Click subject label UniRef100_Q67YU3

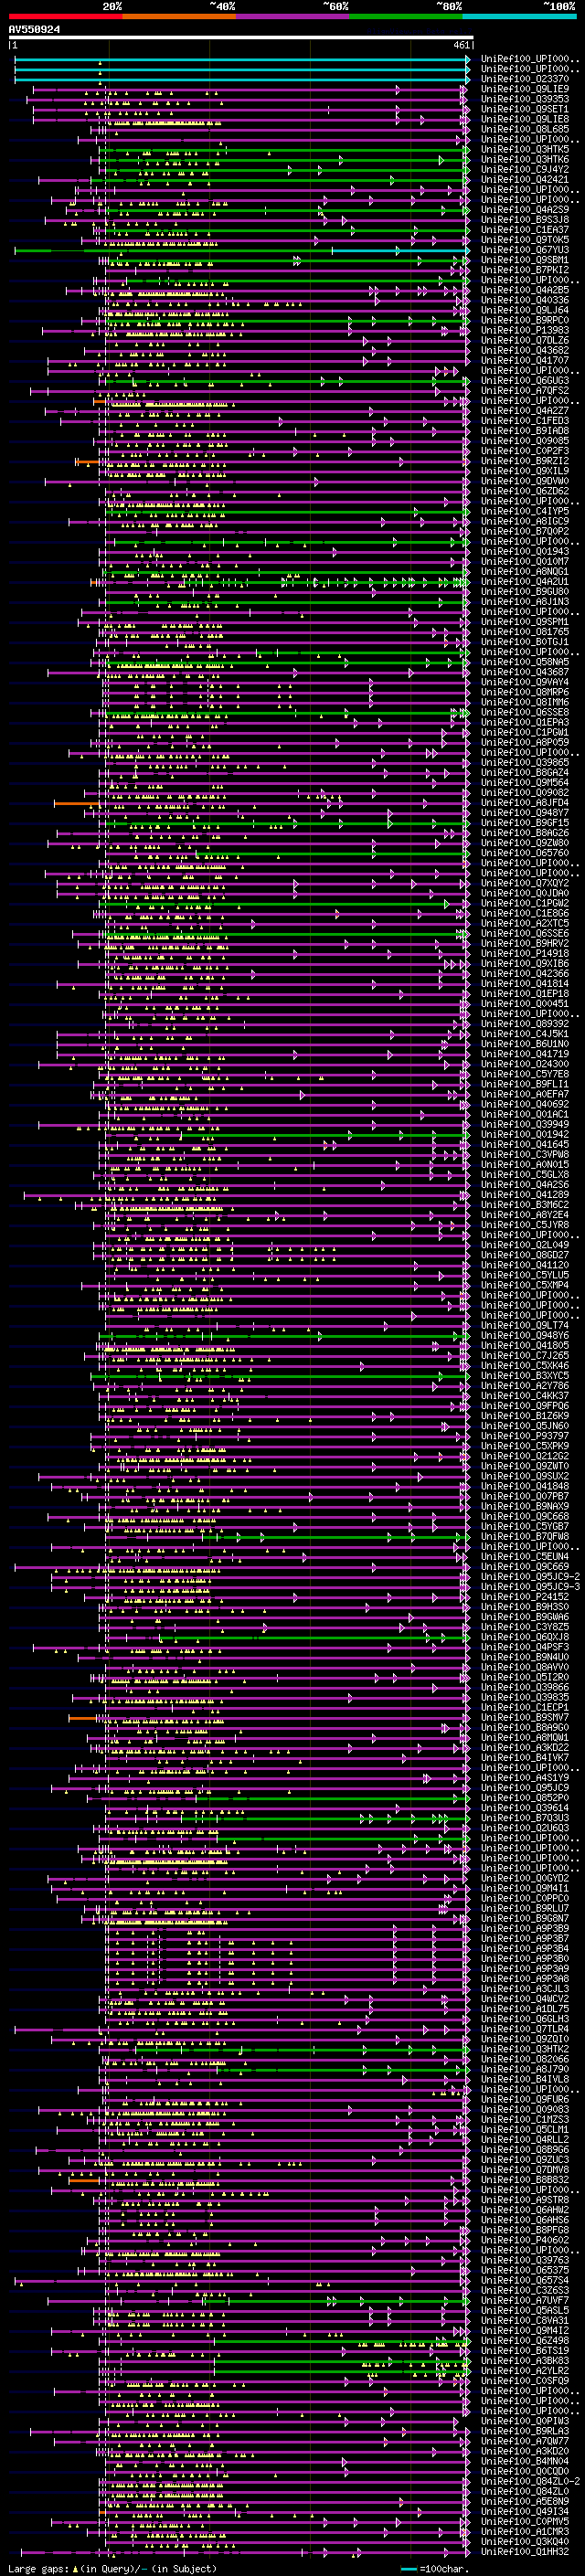(x=525, y=250)
